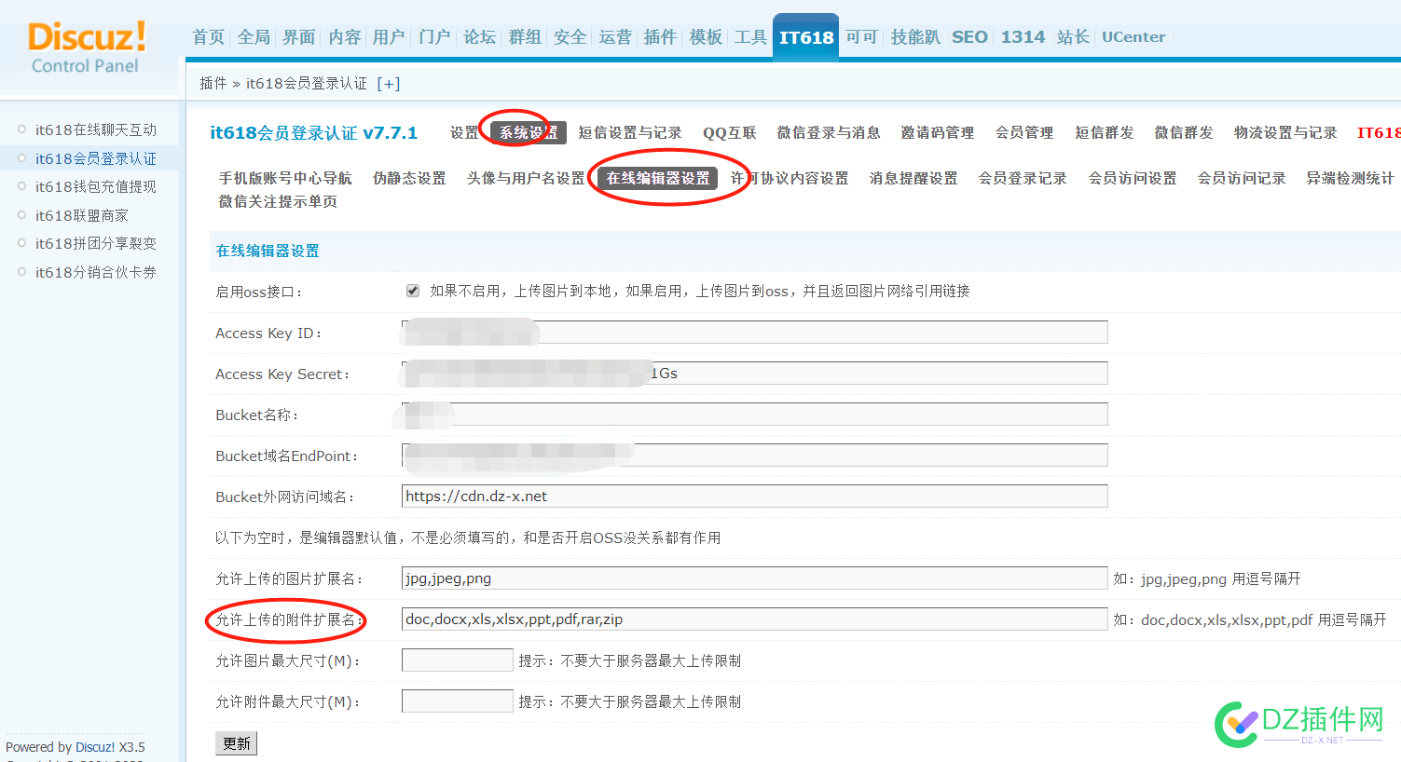
Task: Open the 工具 top menu
Action: [x=750, y=37]
